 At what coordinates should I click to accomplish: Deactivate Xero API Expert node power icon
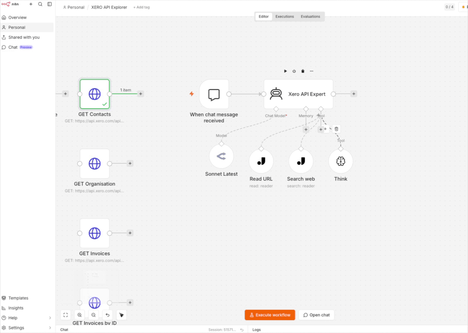[x=294, y=71]
